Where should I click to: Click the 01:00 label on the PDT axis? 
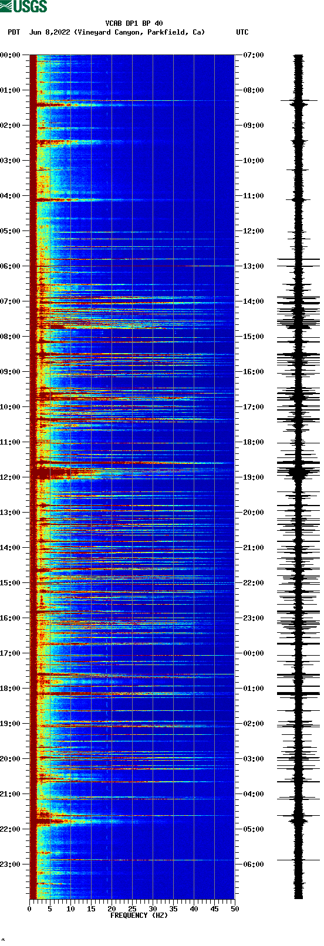click(10, 90)
